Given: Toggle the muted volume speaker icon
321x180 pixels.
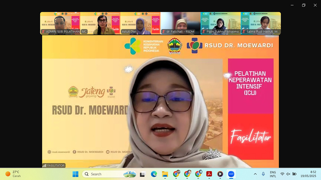Looking at the screenshot, I should click(x=288, y=174).
